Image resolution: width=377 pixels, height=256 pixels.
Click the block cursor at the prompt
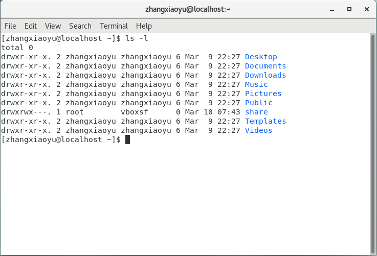[x=127, y=139]
